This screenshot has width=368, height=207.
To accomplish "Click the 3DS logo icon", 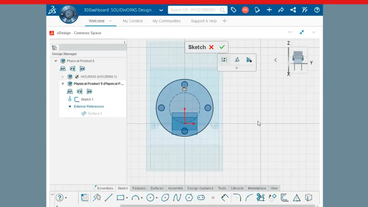I will pos(52,10).
